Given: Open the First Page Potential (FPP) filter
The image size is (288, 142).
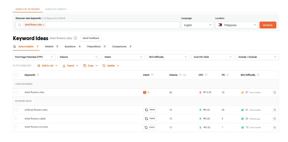Looking at the screenshot, I should click(34, 57).
